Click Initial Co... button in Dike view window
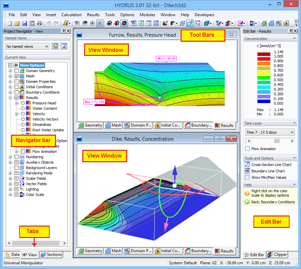Viewport: 301px width, 269px height. coord(168,251)
